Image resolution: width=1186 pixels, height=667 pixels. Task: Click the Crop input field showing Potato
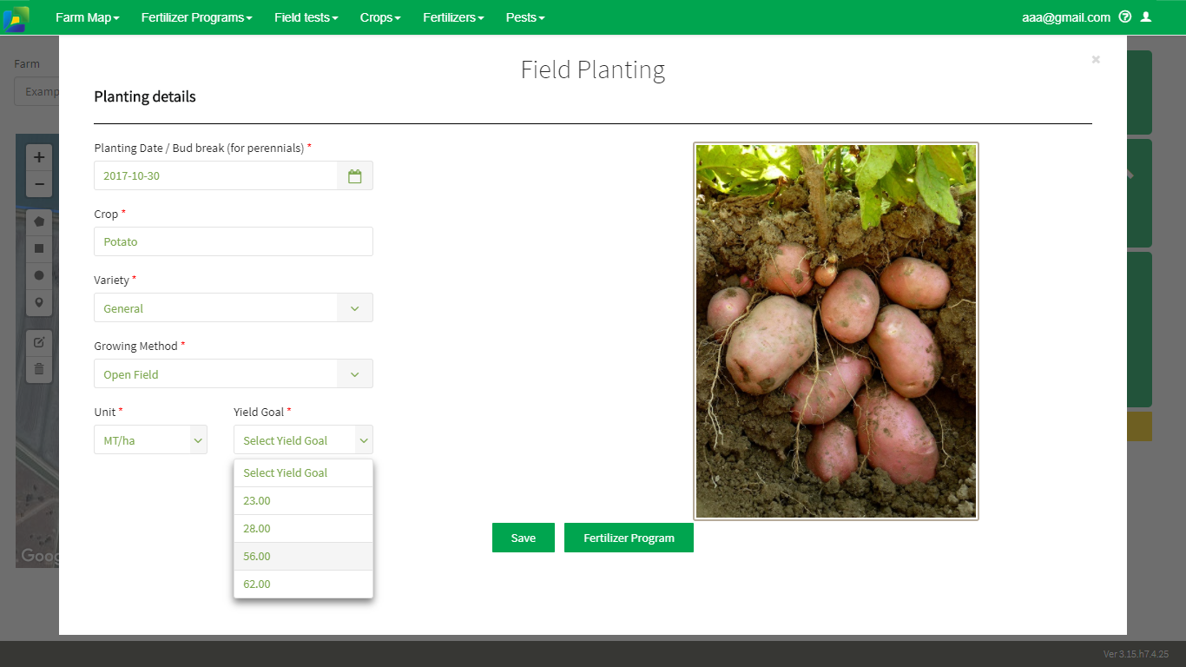(x=234, y=241)
